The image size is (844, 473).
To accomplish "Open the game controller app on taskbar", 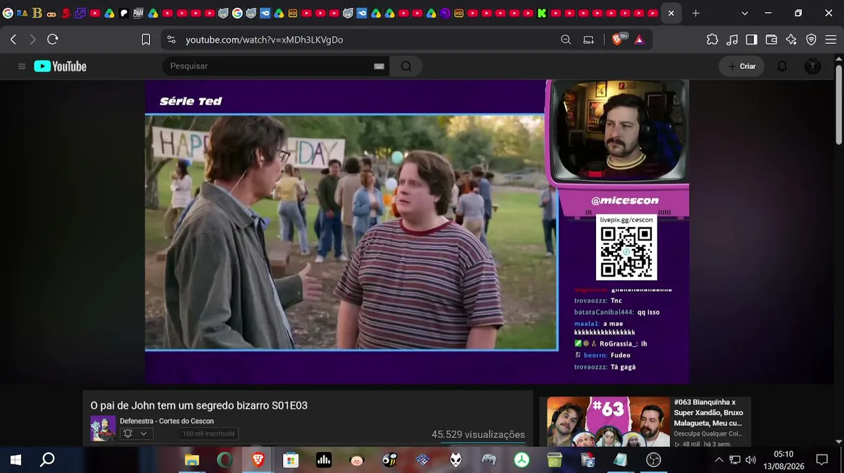I will click(489, 460).
